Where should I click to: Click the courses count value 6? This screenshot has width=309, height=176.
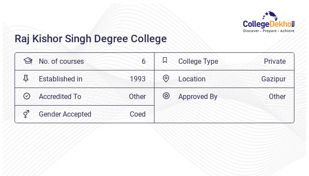coord(143,61)
